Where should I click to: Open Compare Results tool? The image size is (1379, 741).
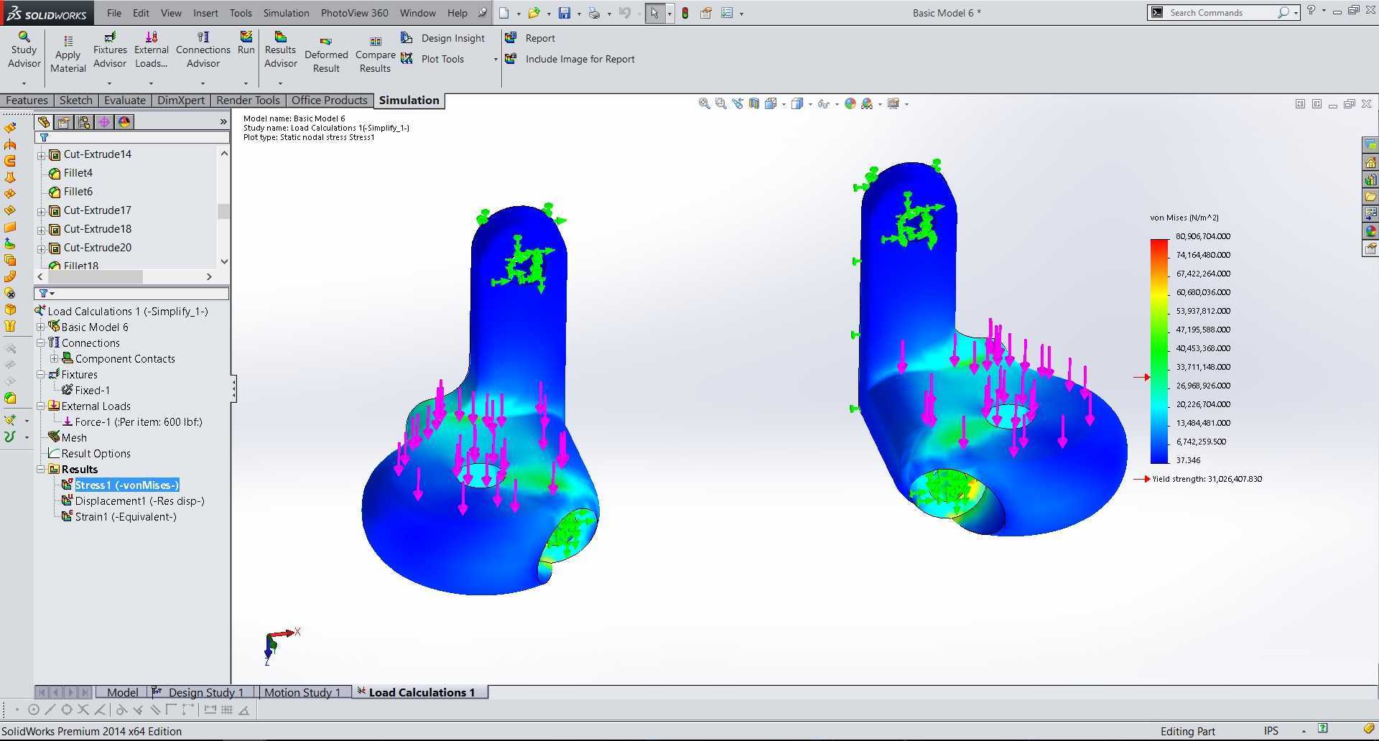click(376, 55)
